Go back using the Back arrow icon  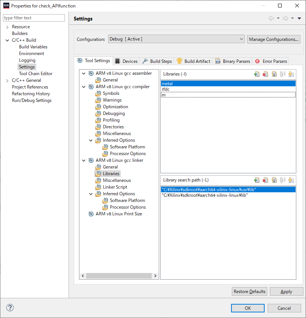pos(271,18)
